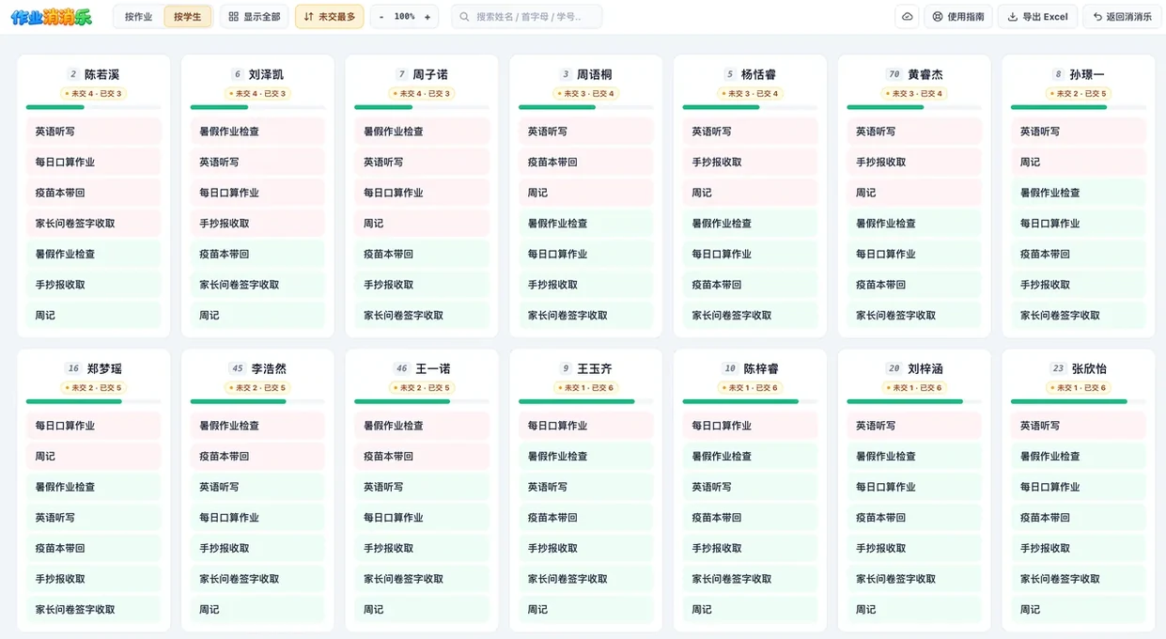Image resolution: width=1166 pixels, height=639 pixels.
Task: Click 孙璟一's 家长问卷签字收取 item
Action: tap(1079, 316)
